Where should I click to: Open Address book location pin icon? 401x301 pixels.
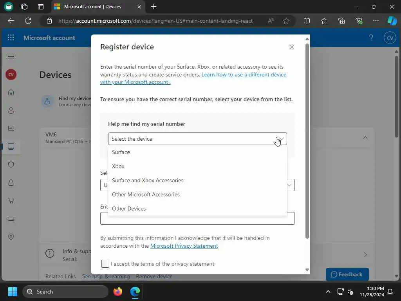tap(11, 236)
